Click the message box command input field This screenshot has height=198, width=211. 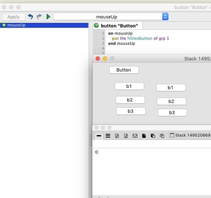pos(151,144)
